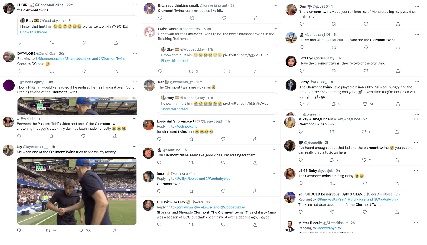Open Leroy's profile avatar
Image resolution: width=427 pixels, height=245 pixels.
click(291, 85)
